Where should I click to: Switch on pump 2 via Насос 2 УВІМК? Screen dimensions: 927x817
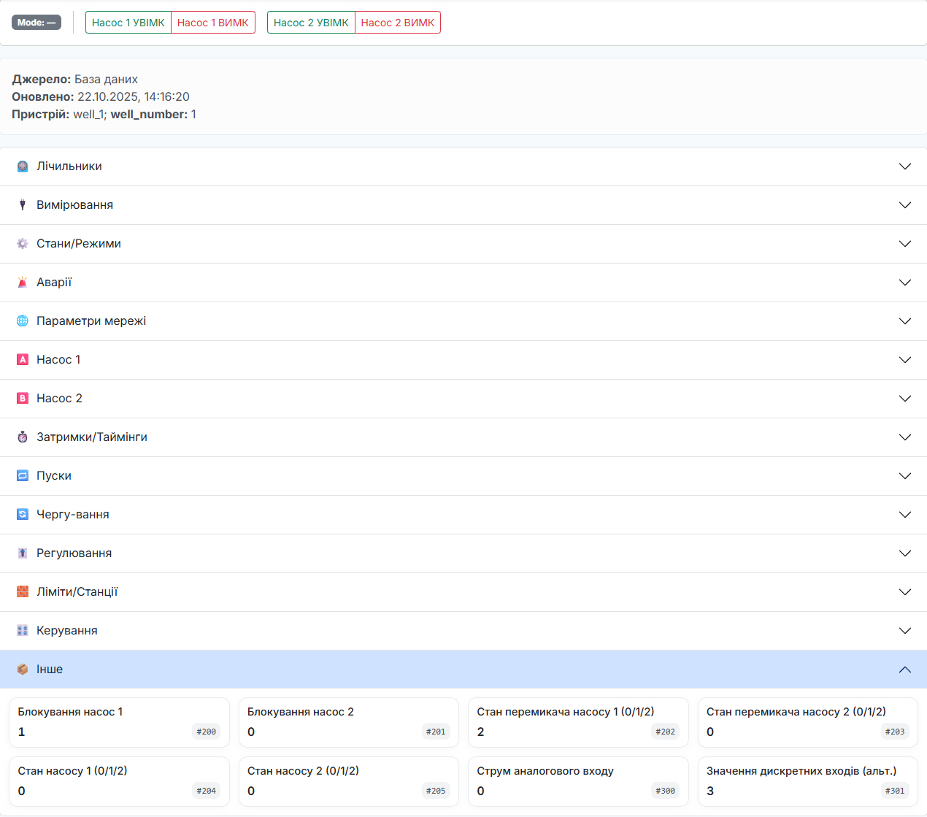[x=311, y=23]
